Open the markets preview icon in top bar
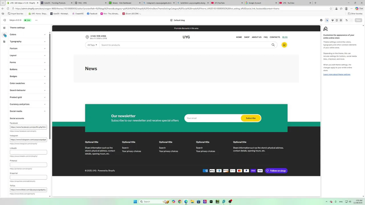Image resolution: width=365 pixels, height=205 pixels. [321, 20]
